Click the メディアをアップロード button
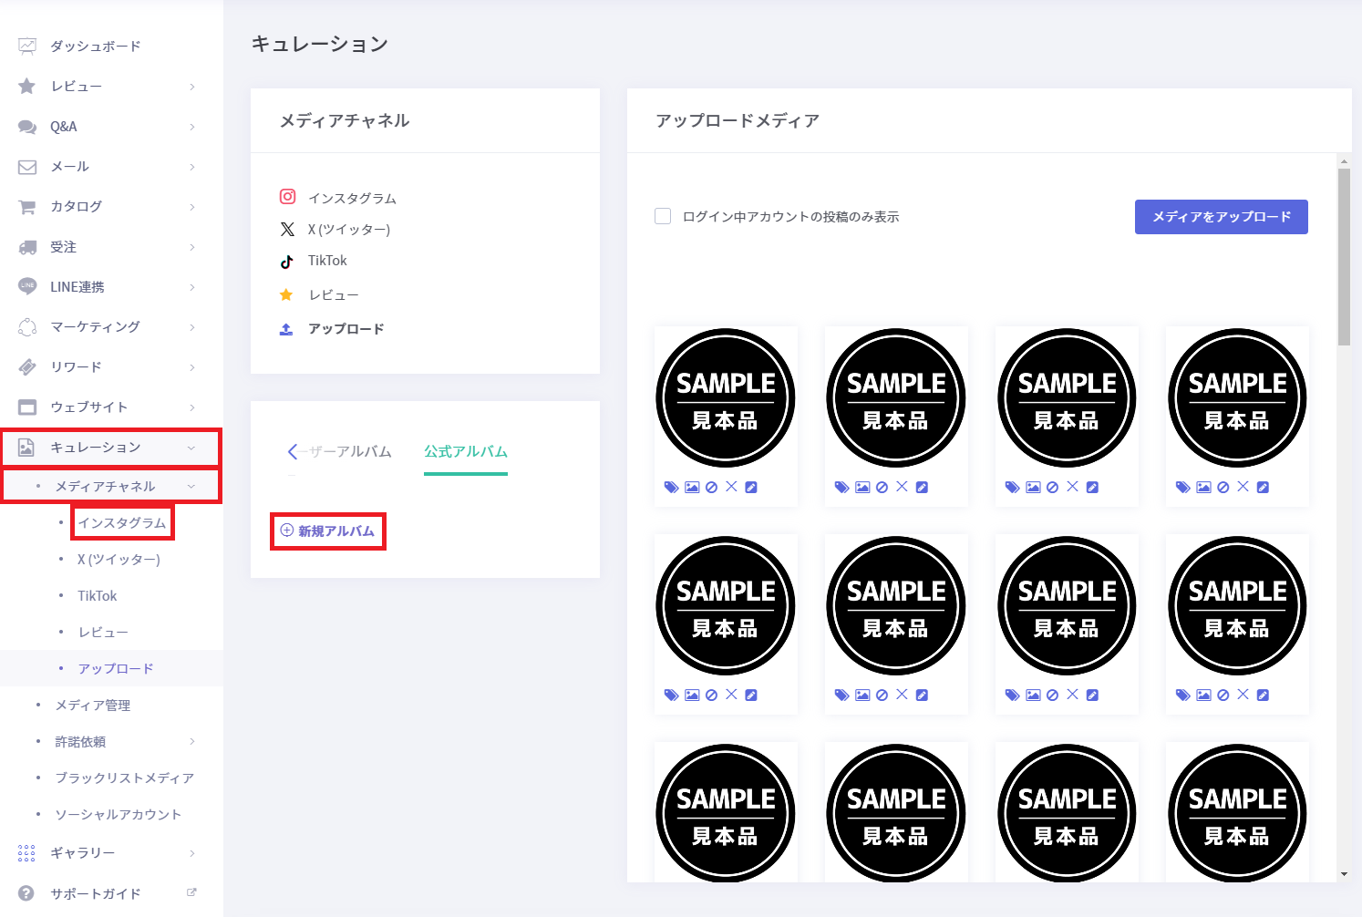 coord(1221,217)
